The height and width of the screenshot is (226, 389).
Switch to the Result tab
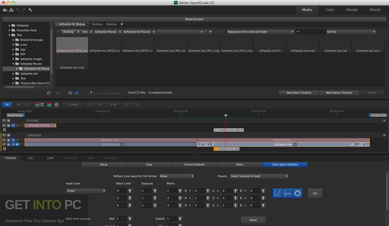click(x=375, y=10)
